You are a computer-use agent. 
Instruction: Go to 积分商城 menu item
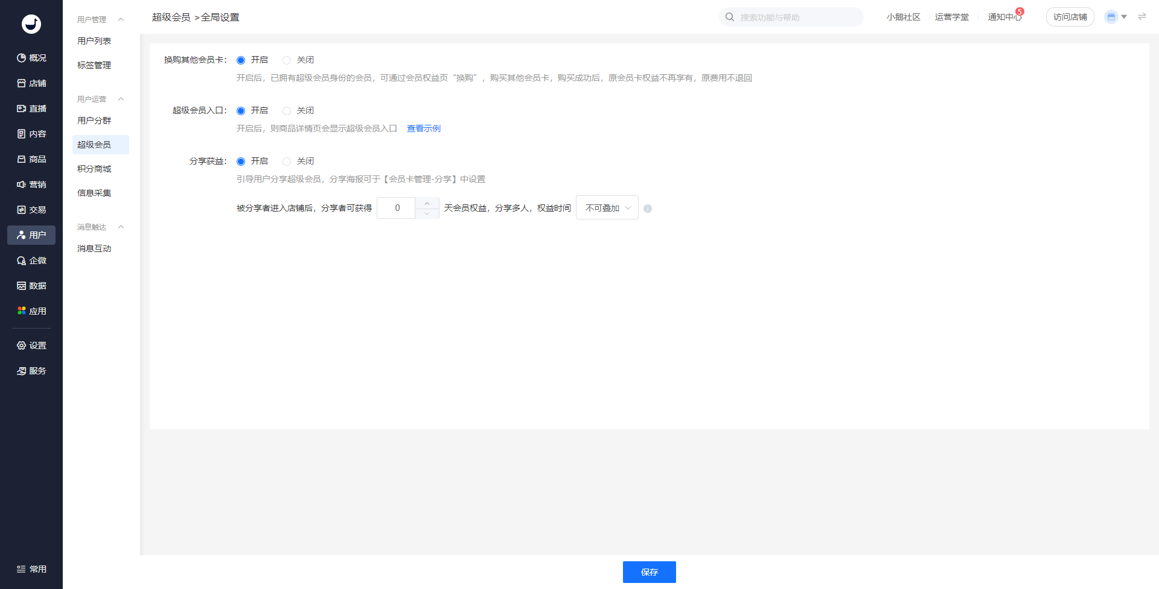[x=94, y=169]
